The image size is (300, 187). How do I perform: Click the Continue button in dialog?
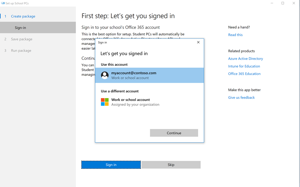(x=174, y=133)
